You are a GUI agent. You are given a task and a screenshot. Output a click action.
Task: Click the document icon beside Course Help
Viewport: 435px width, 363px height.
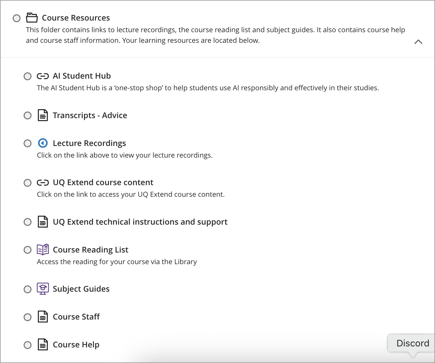pos(43,345)
